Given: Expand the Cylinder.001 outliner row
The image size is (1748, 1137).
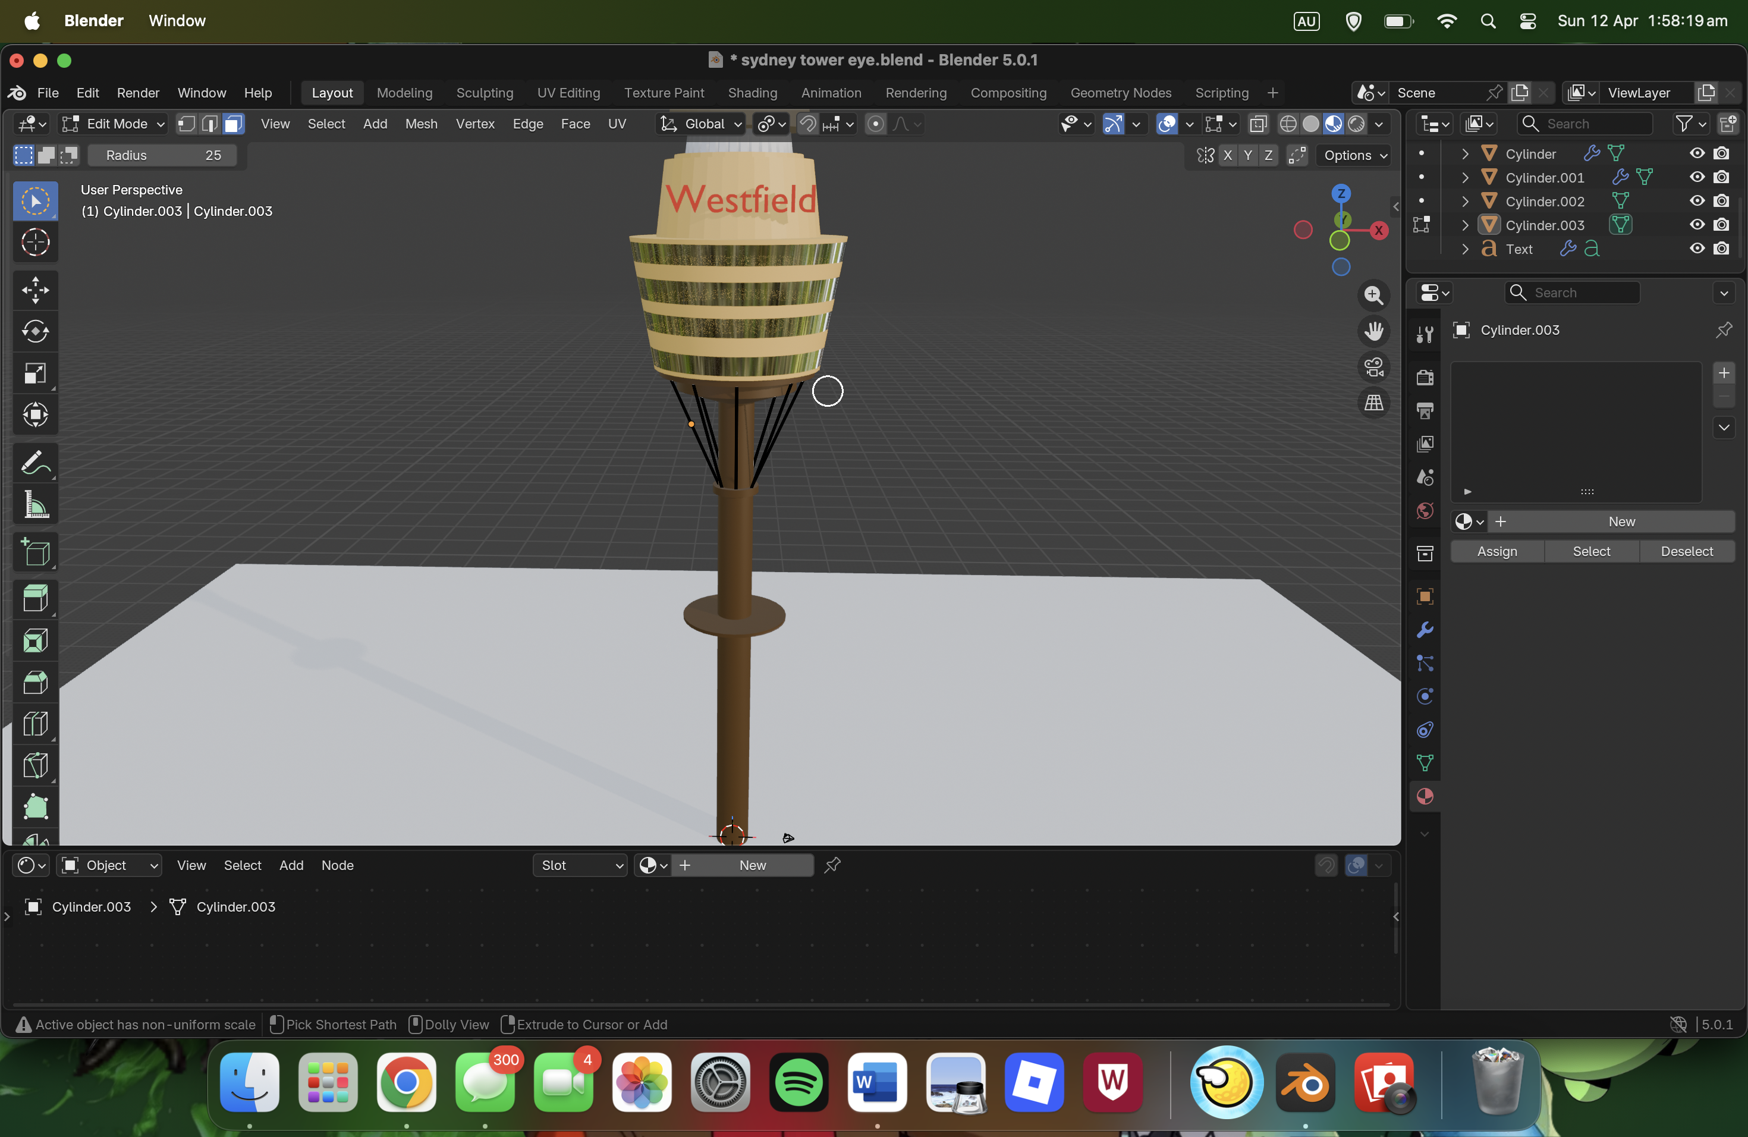Looking at the screenshot, I should point(1465,178).
